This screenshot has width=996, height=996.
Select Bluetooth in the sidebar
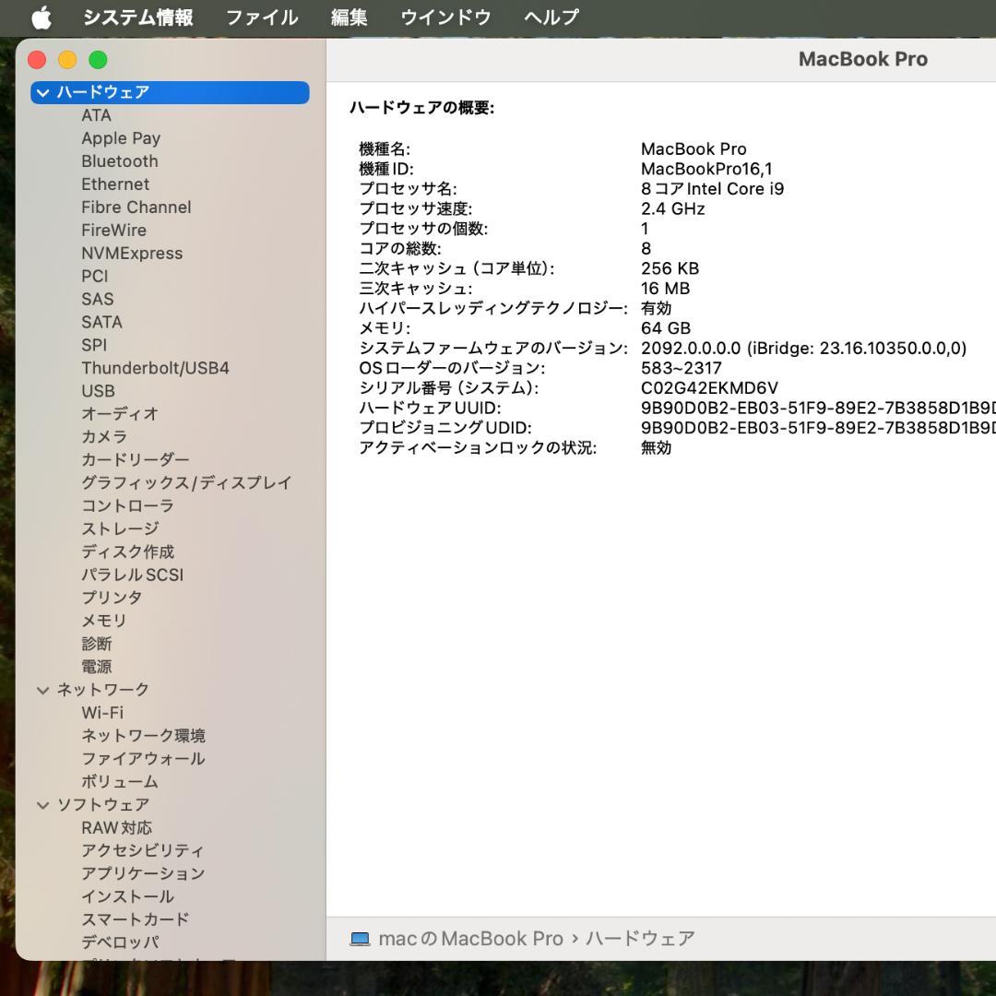(x=120, y=160)
